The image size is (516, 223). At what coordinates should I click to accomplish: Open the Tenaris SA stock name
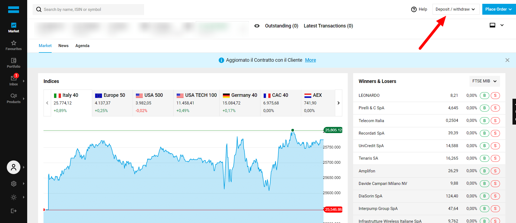[x=368, y=158]
